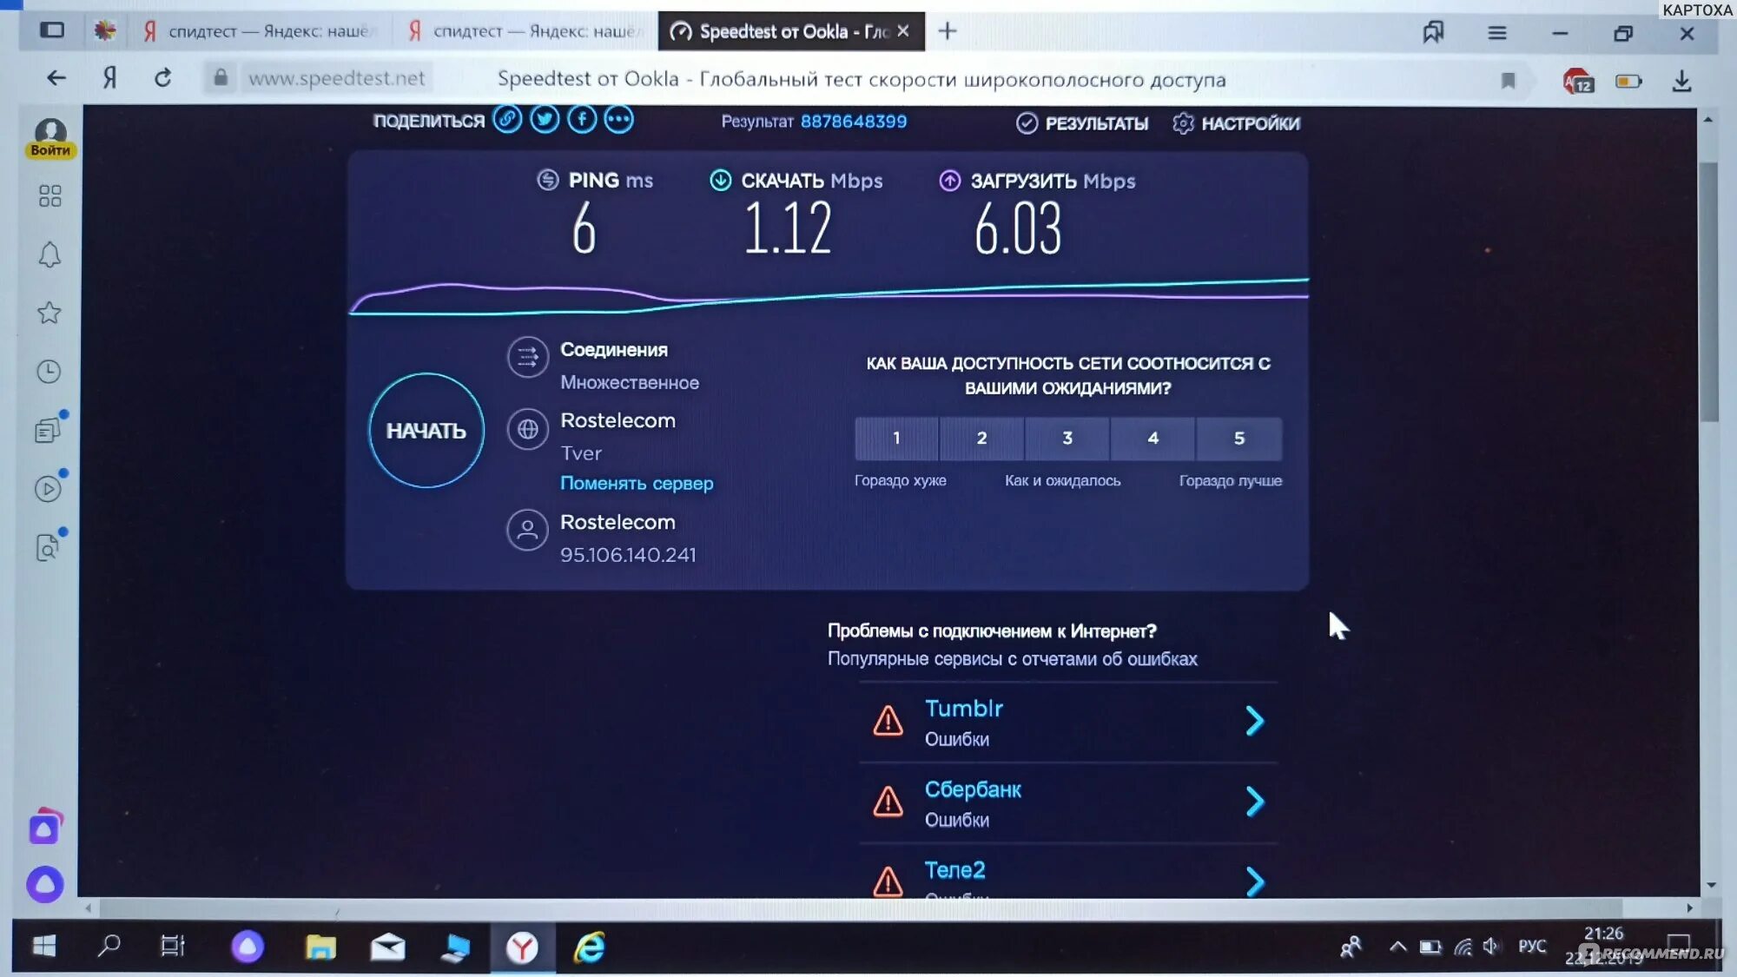The width and height of the screenshot is (1737, 977).
Task: Open favorites star in sidebar
Action: coord(50,313)
